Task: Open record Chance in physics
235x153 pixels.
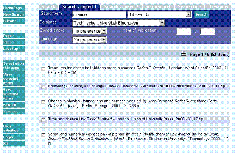Action: pos(132,103)
